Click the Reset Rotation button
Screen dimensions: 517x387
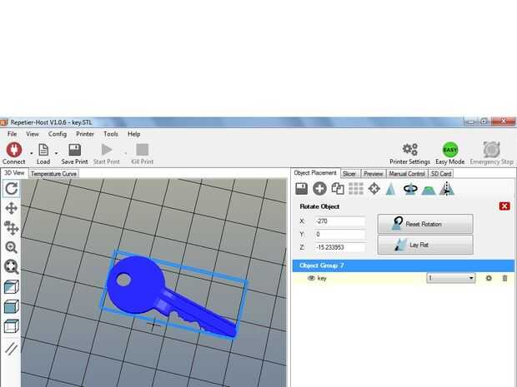[x=425, y=224]
